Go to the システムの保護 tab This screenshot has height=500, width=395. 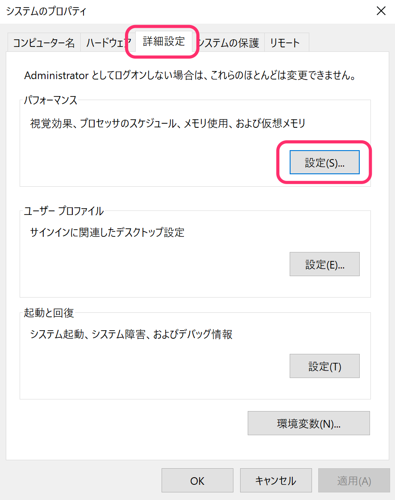tap(229, 43)
